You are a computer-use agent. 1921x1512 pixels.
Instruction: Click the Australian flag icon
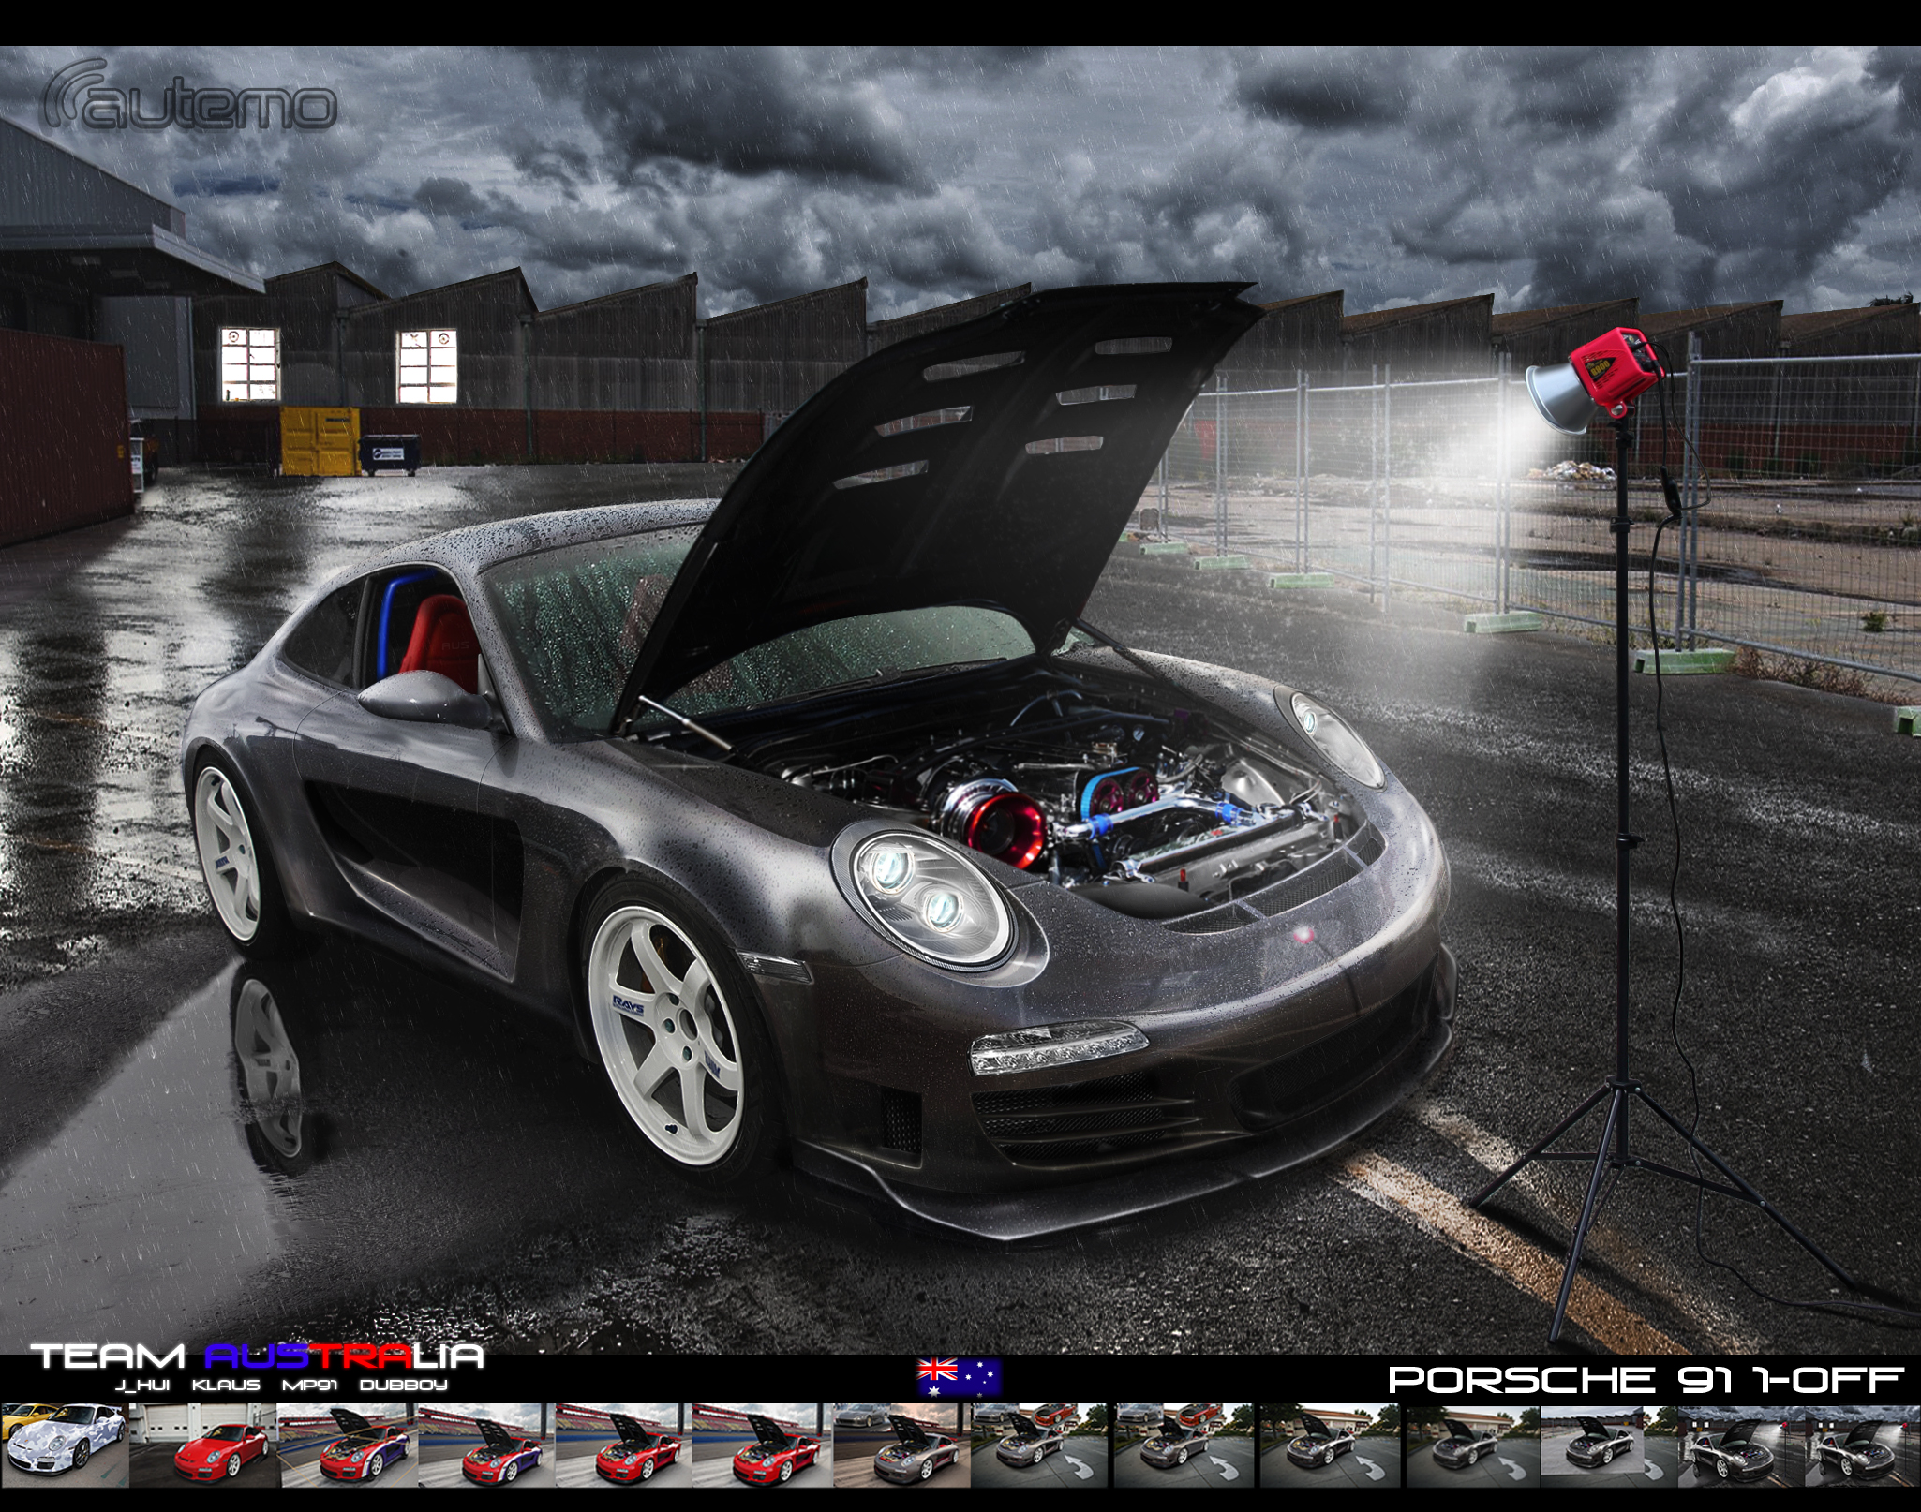pos(959,1378)
